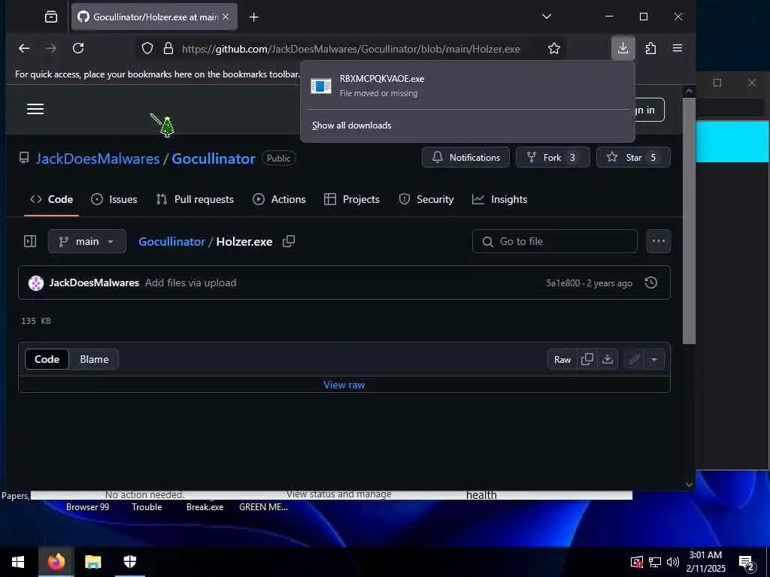Switch to the Issues tab
The height and width of the screenshot is (577, 770).
(114, 199)
